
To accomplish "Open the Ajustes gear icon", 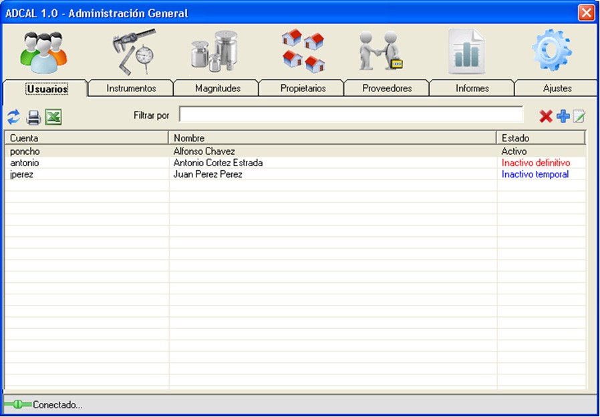I will pyautogui.click(x=552, y=52).
